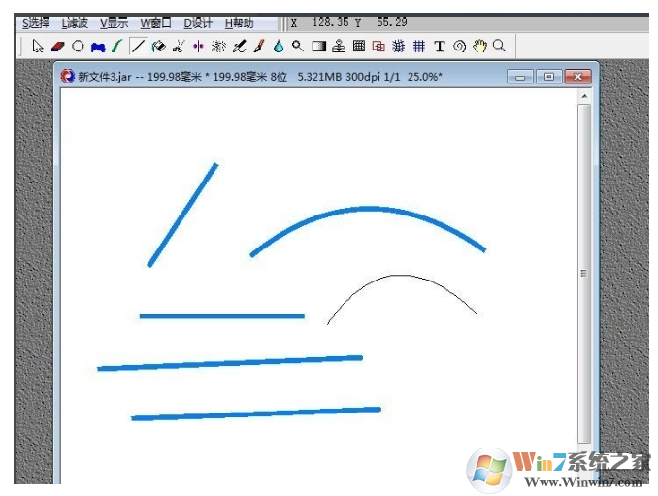Select the arrow pointer tool
The width and height of the screenshot is (658, 496).
38,46
